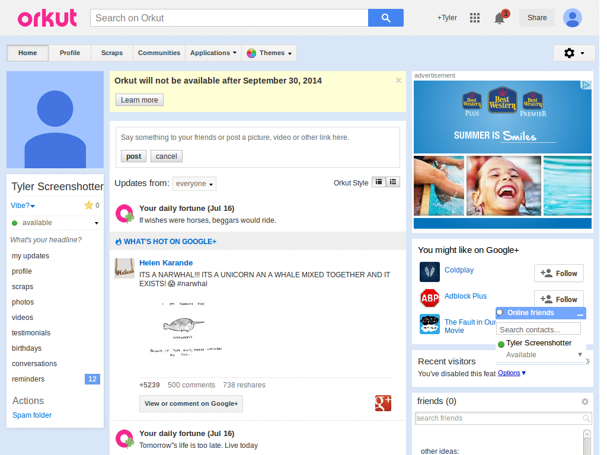Viewport: 607px width, 455px height.
Task: Open my updates in sidebar
Action: [31, 256]
